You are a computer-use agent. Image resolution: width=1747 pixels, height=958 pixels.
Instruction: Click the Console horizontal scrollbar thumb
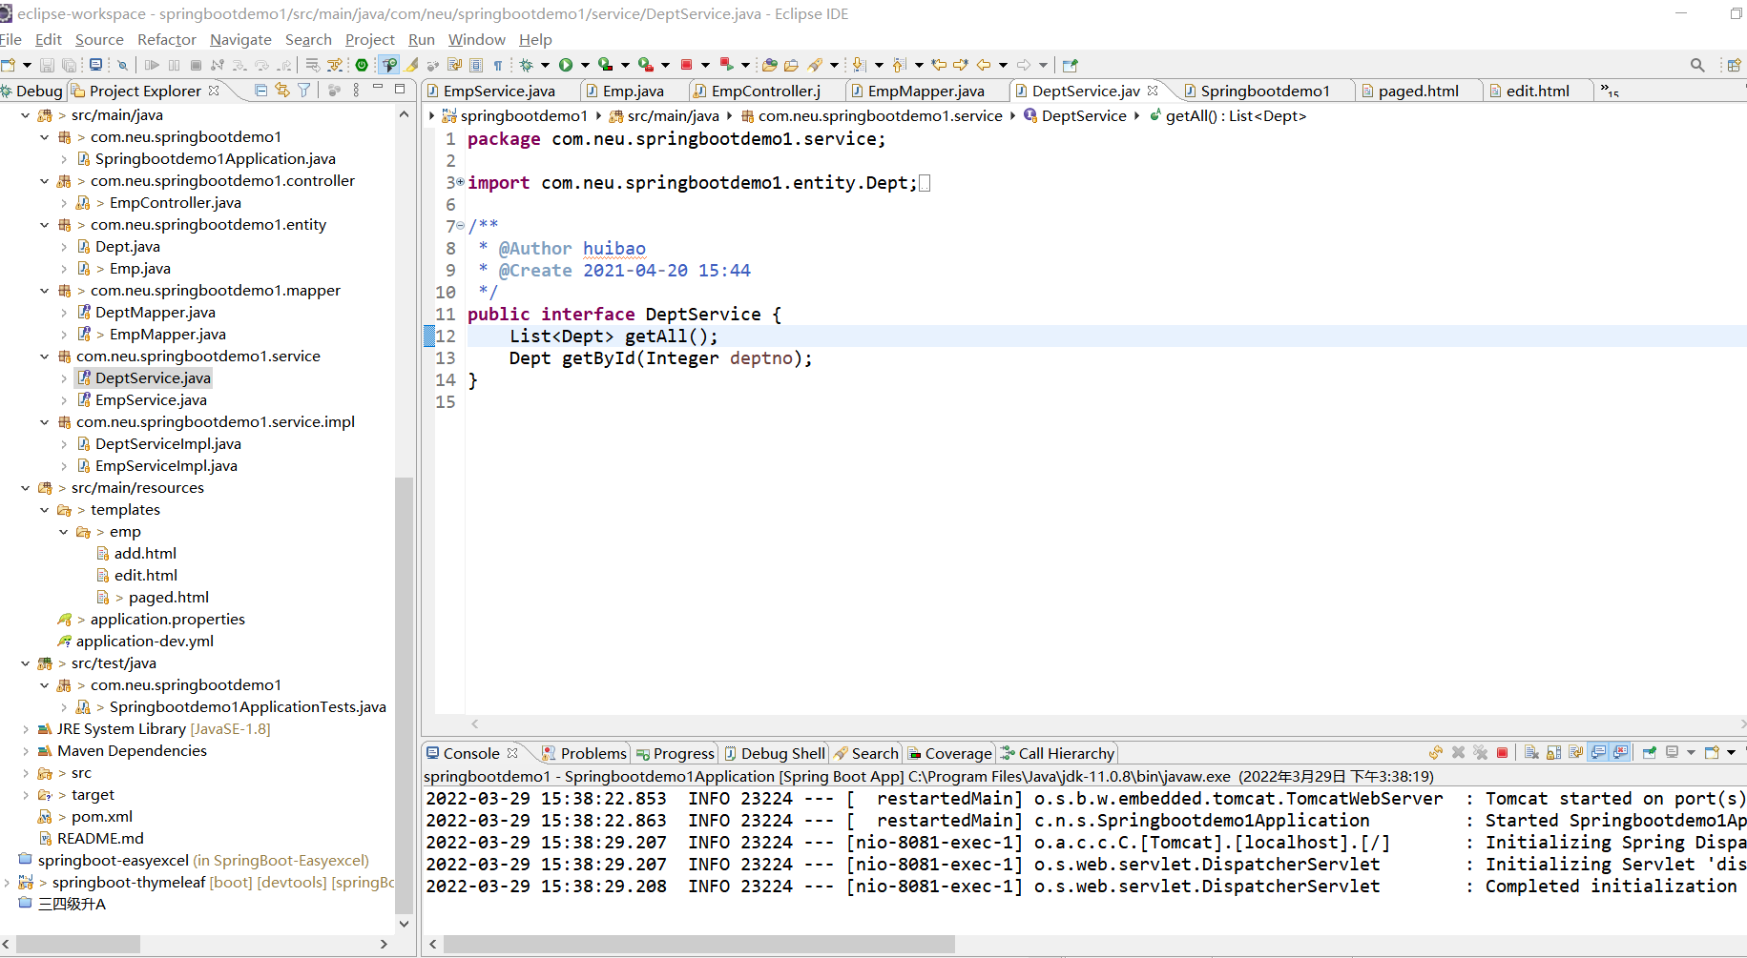(x=699, y=944)
